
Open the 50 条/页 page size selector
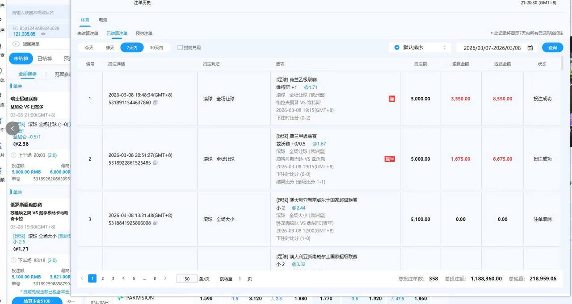[x=187, y=279]
